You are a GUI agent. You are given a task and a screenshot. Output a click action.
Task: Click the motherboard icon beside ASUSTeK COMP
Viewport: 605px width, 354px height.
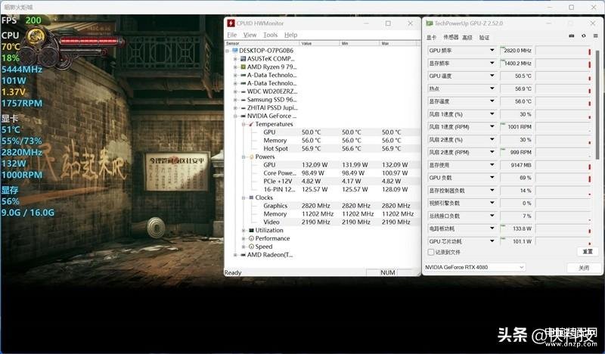click(x=243, y=59)
